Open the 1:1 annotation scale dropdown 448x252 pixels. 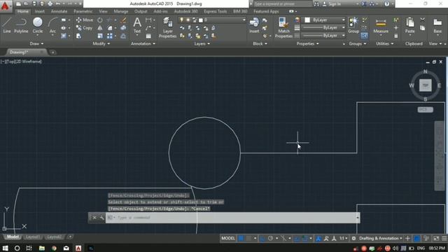point(343,238)
